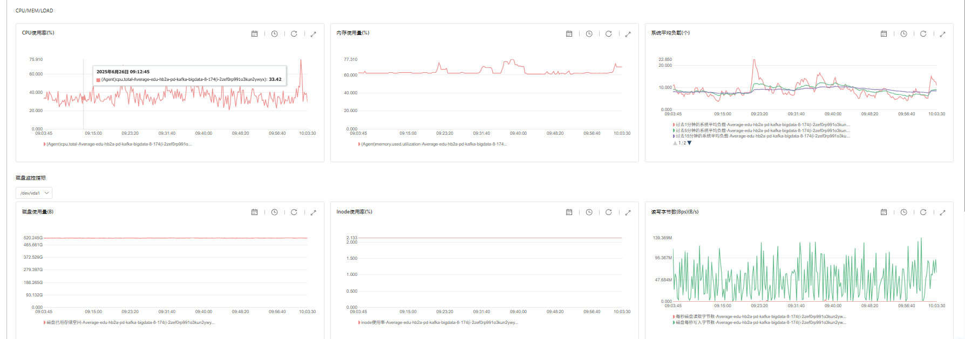Open the clock time-range selector on 内存使用量 chart

coord(589,34)
